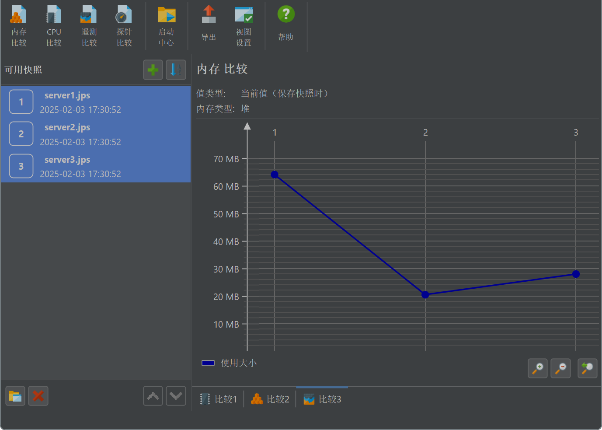Open the 启动中心 start center
Screen dimensions: 602x430
pos(166,26)
